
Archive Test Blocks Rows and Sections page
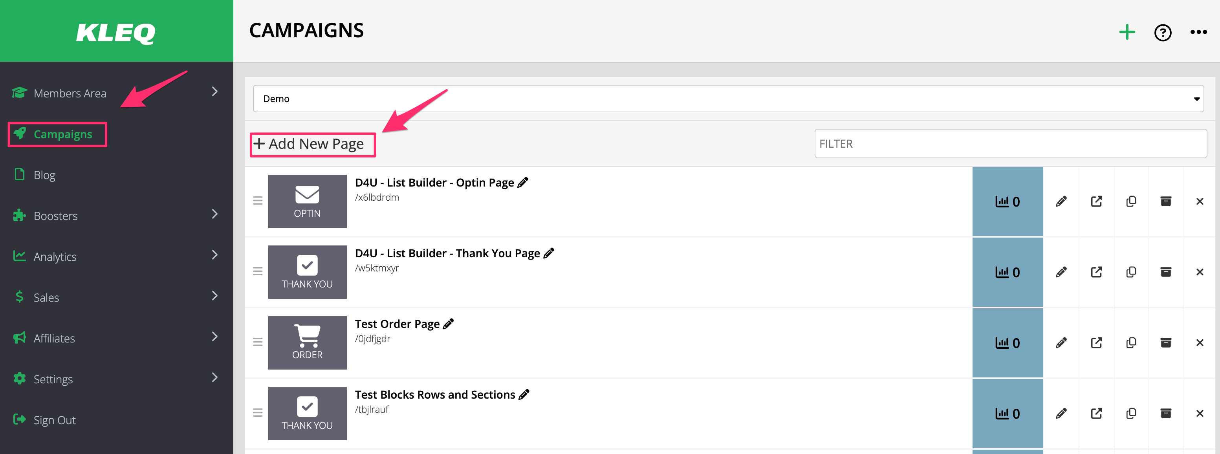1166,414
